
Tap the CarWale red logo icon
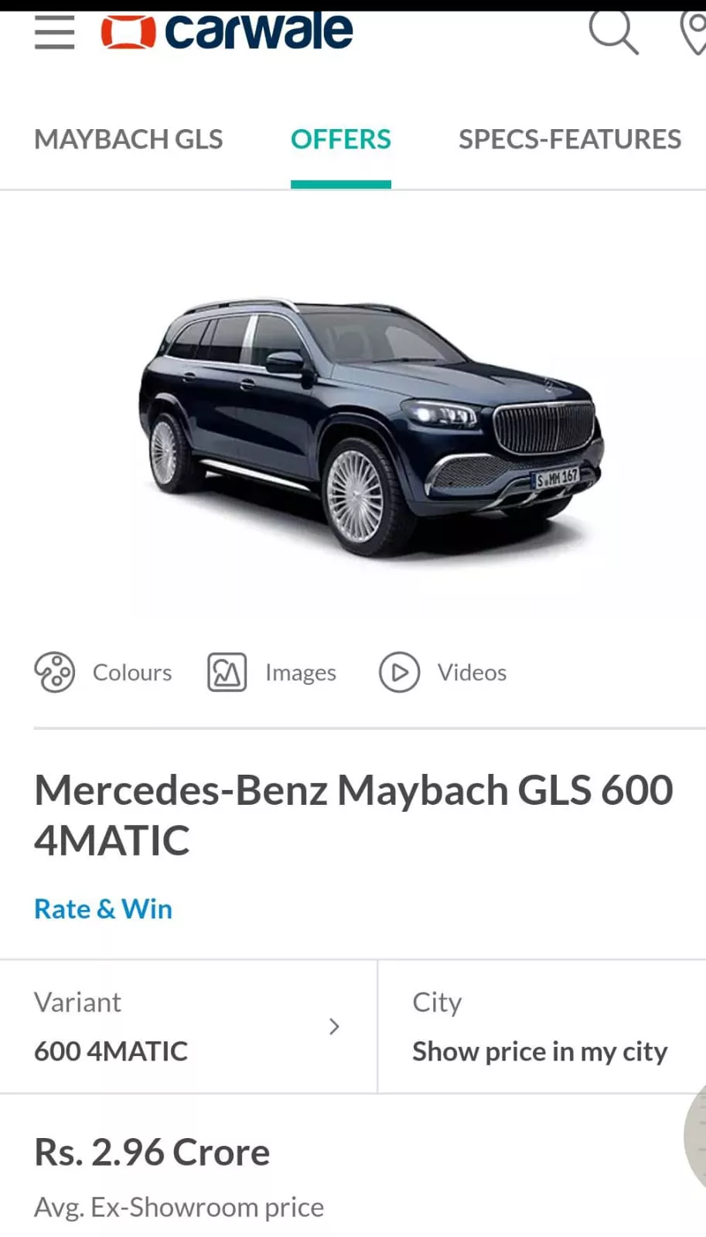point(128,32)
